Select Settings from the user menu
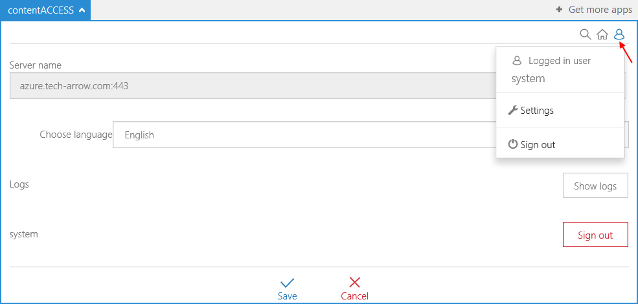The height and width of the screenshot is (304, 638). click(x=537, y=111)
